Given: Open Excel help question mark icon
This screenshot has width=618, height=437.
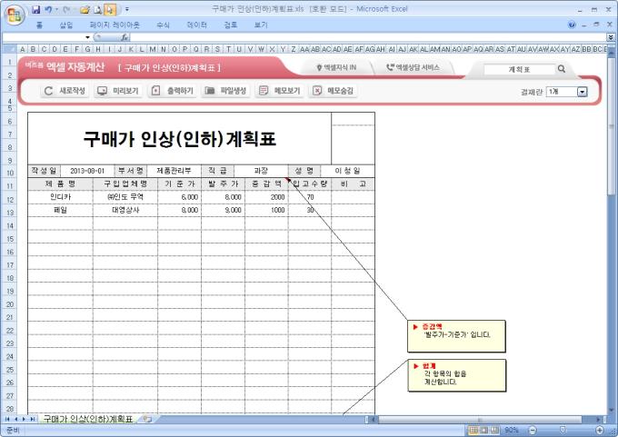Looking at the screenshot, I should coord(572,25).
